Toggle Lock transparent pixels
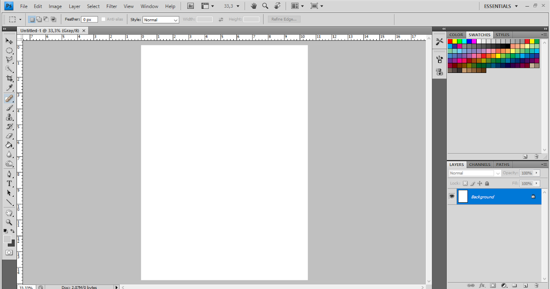550x289 pixels. [465, 183]
